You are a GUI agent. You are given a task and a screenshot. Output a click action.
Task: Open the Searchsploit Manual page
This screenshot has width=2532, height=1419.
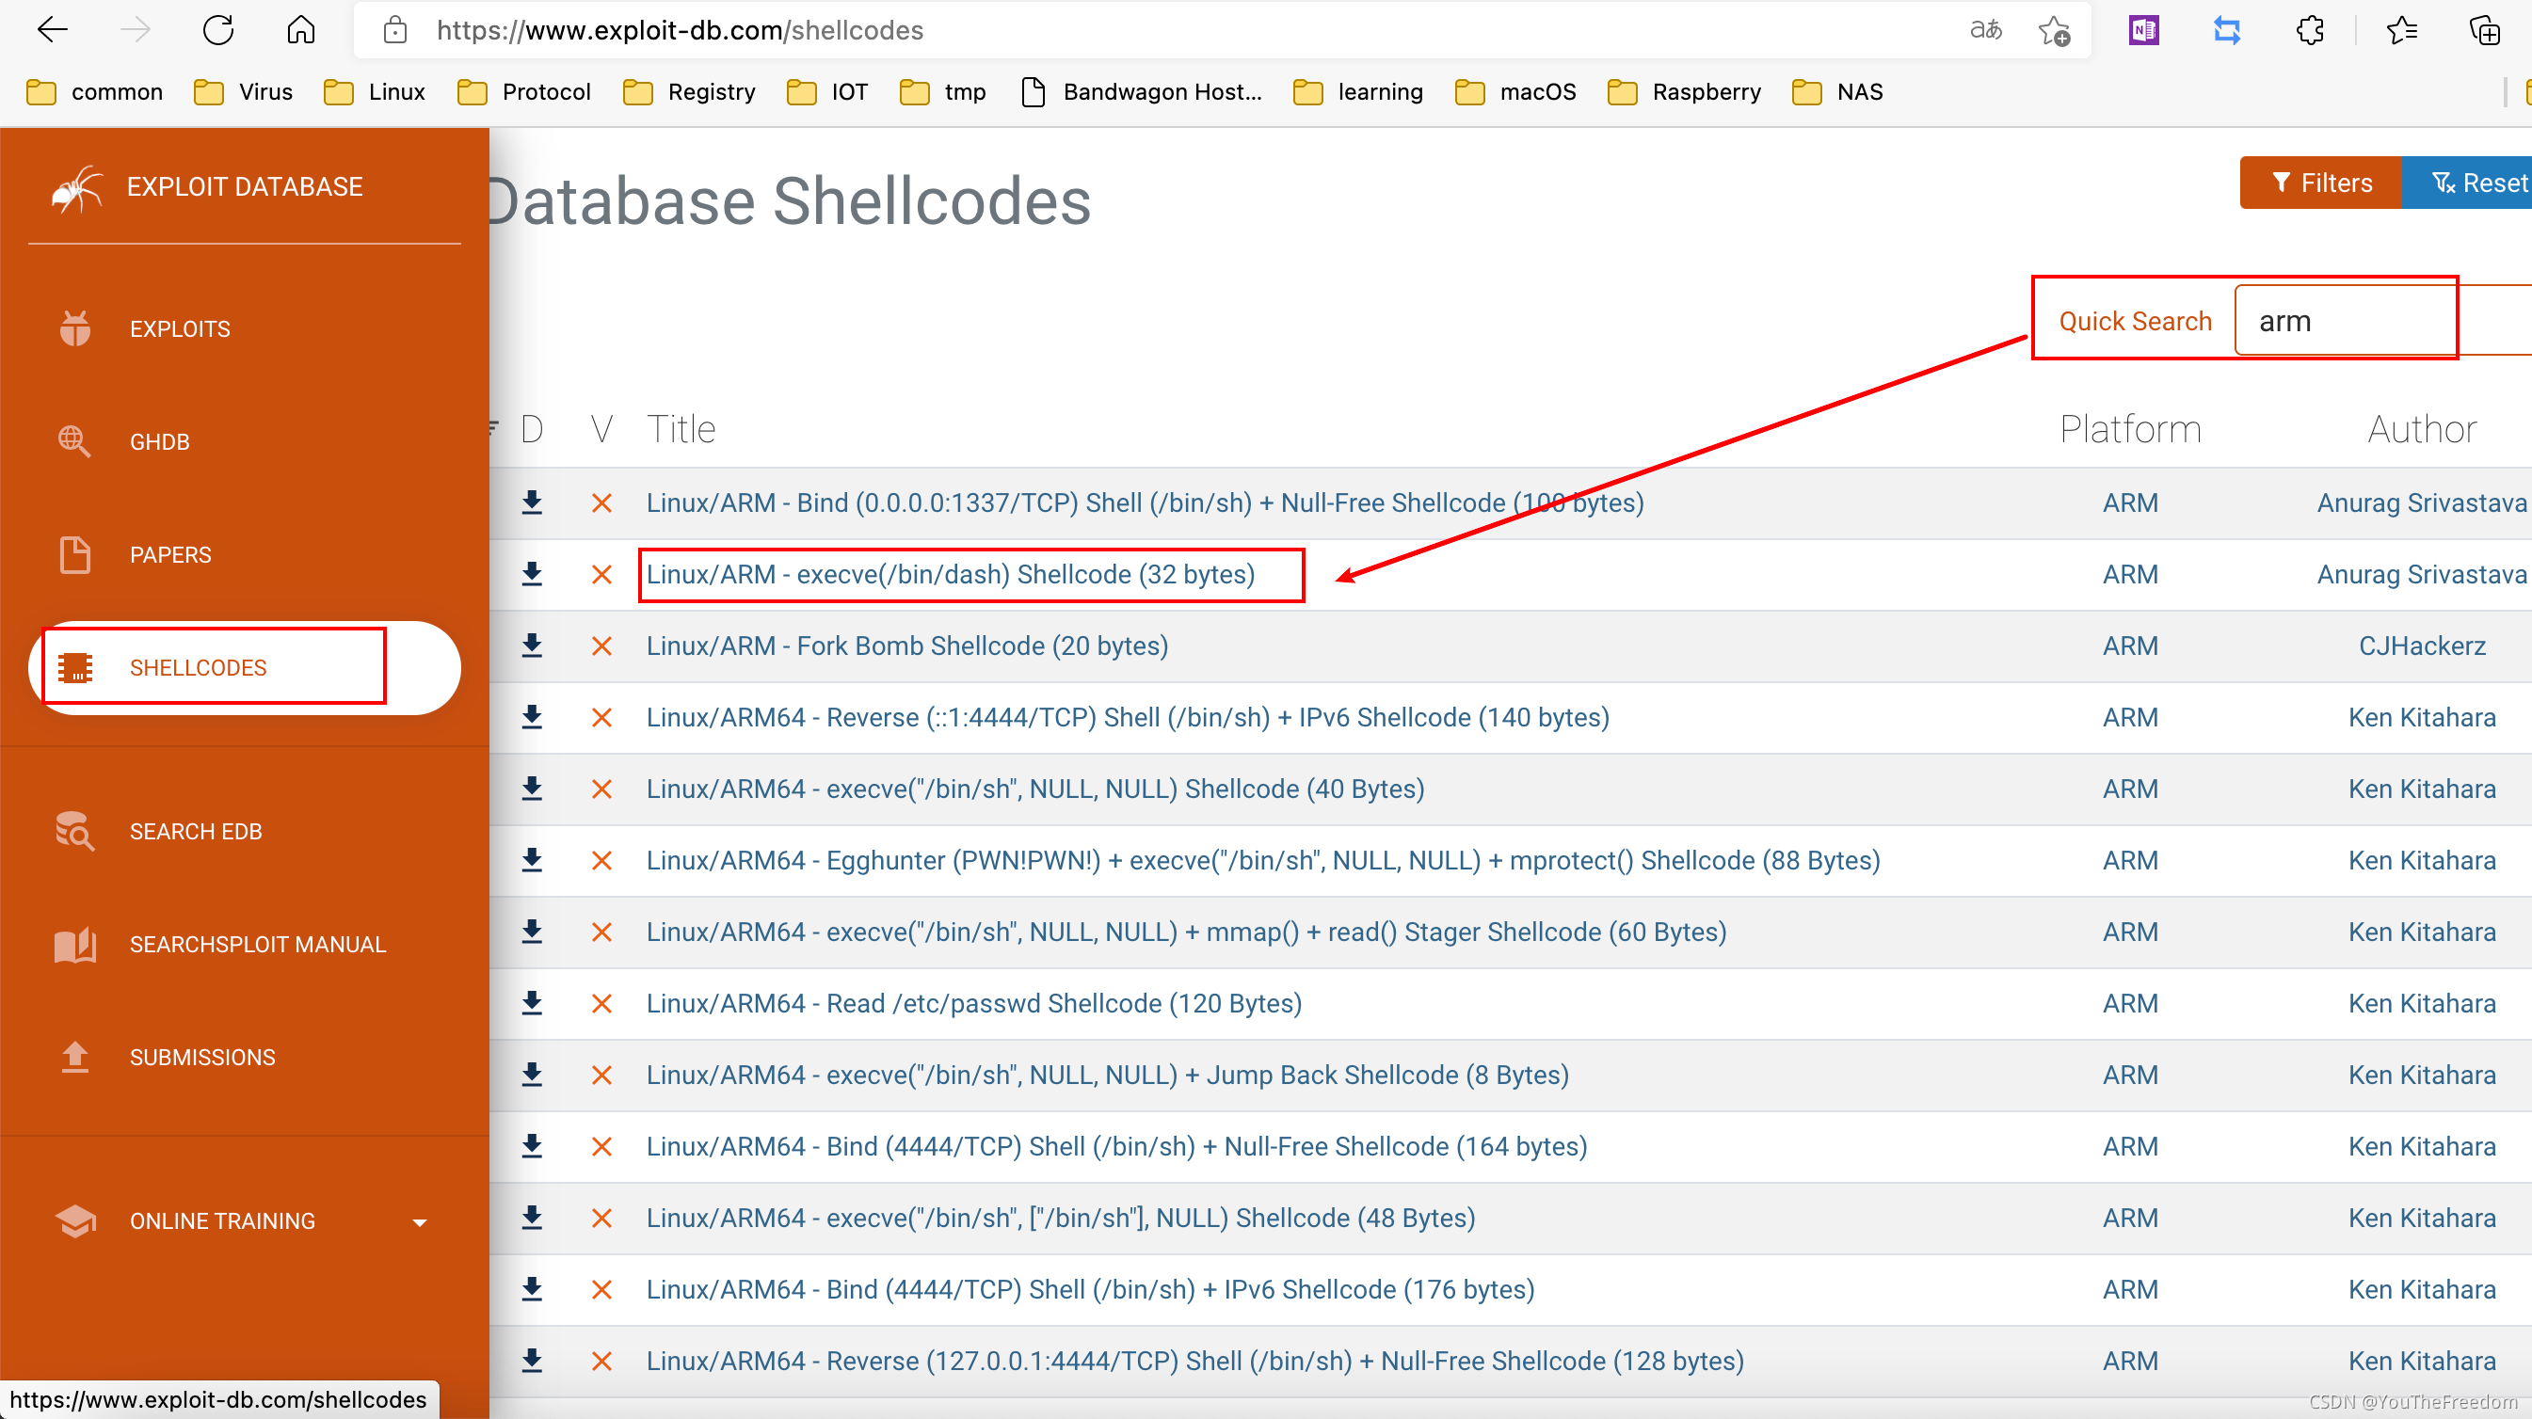(x=258, y=945)
